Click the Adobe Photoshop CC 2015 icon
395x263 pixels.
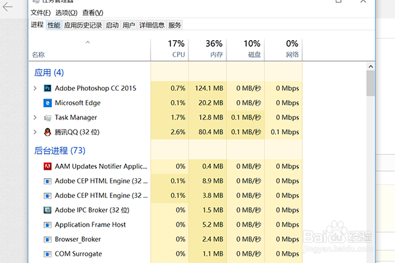point(47,88)
